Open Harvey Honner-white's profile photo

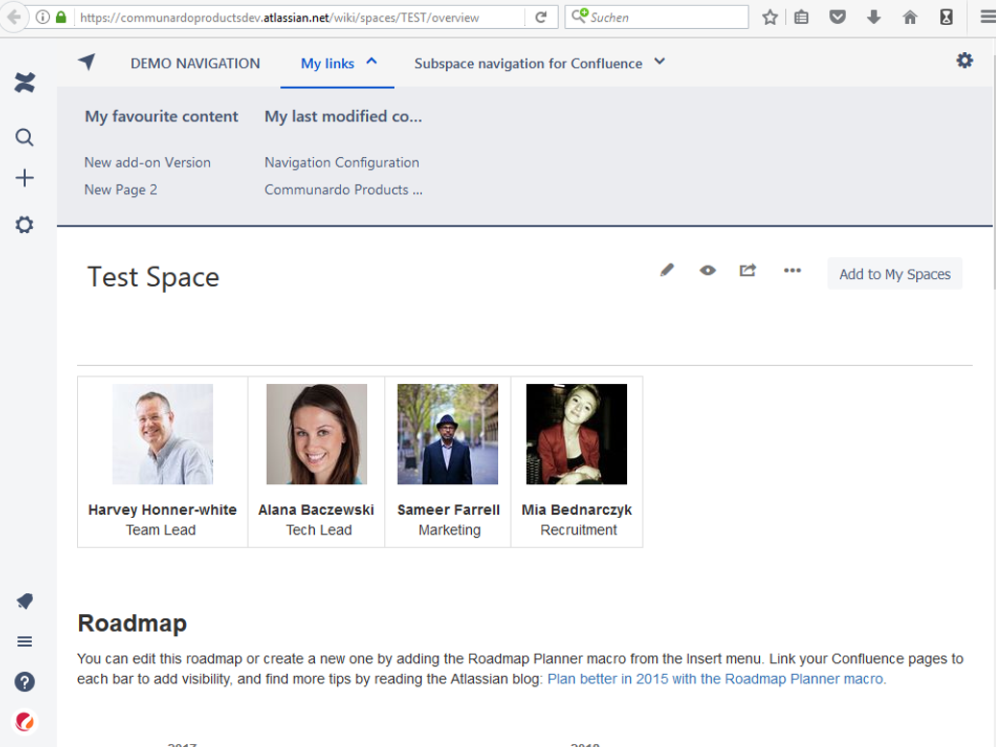[163, 434]
